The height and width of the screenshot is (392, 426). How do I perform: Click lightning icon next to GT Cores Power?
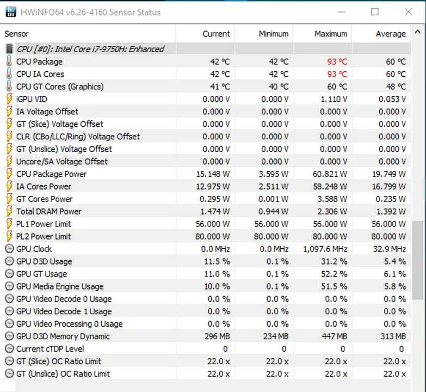click(9, 199)
